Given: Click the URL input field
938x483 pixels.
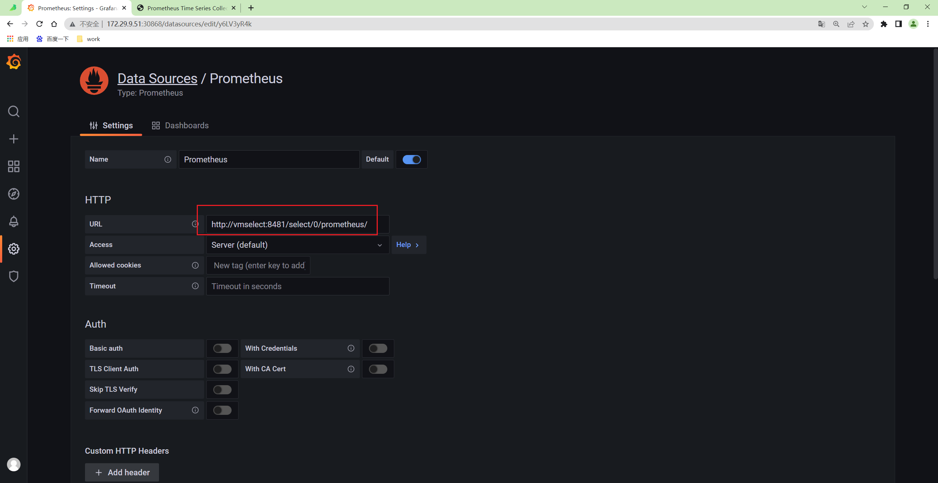Looking at the screenshot, I should [298, 224].
